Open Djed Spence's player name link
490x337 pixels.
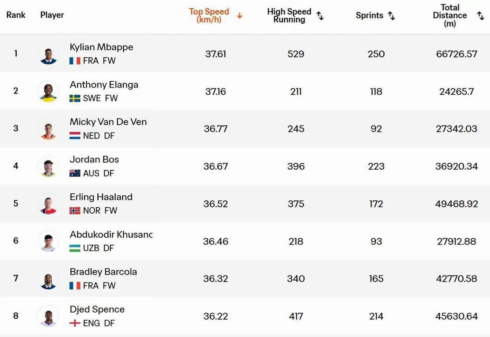point(97,309)
